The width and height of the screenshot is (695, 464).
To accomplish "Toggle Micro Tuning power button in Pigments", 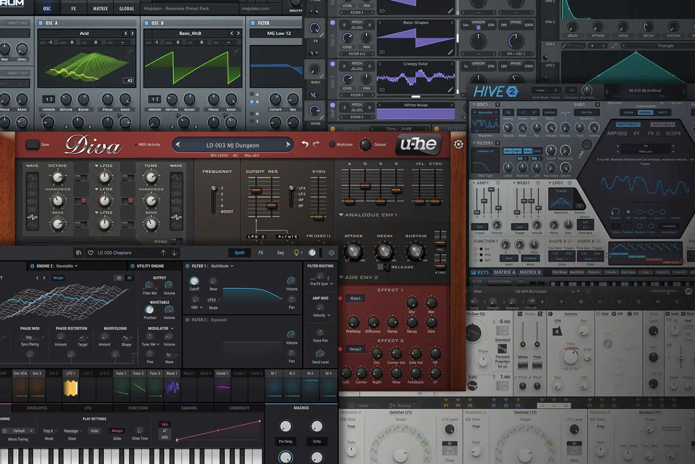I will pos(4,431).
